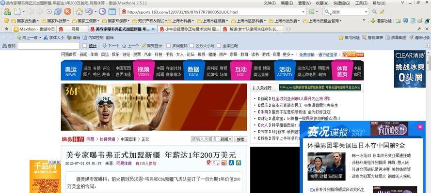The height and width of the screenshot is (193, 431).
Task: Expand the 向上一级 dropdown arrow
Action: (40, 38)
